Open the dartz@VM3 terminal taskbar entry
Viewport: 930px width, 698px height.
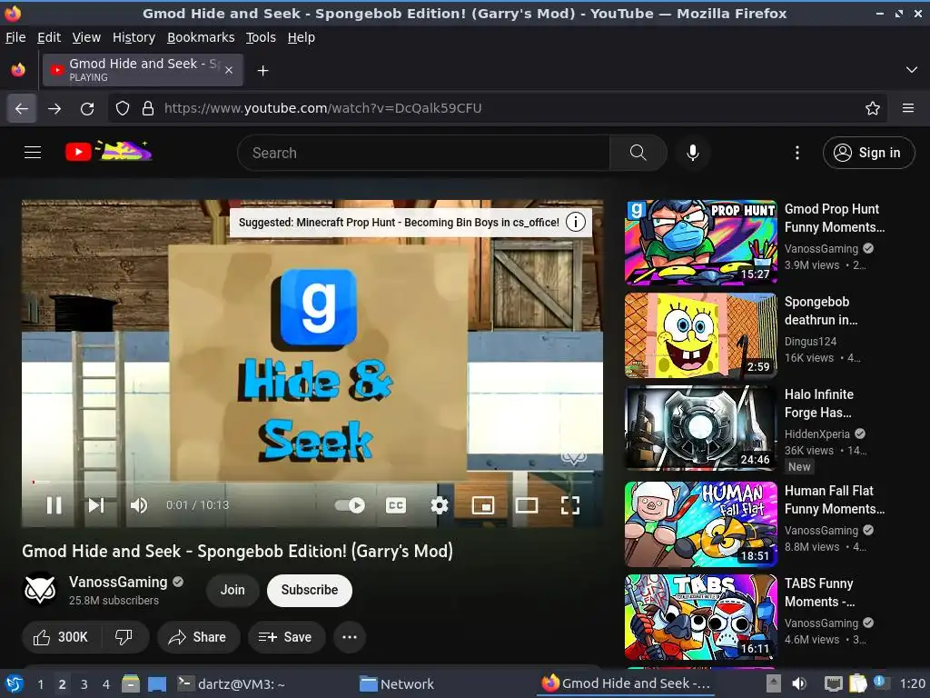tap(232, 684)
